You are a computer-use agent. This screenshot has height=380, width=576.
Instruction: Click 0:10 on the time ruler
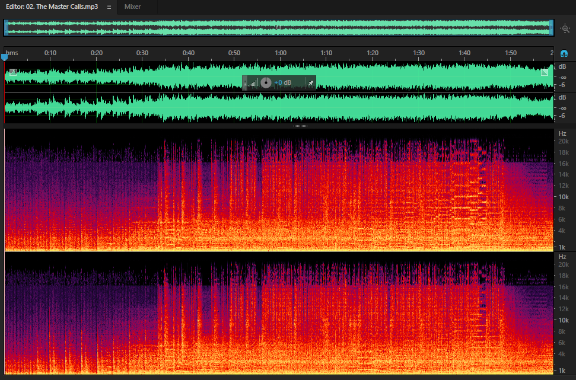click(x=50, y=53)
